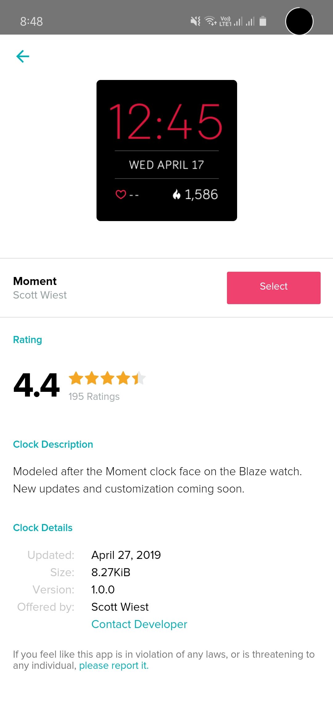Screen dimensions: 333x704
Task: Tap the Clock Details heading
Action: (x=43, y=528)
